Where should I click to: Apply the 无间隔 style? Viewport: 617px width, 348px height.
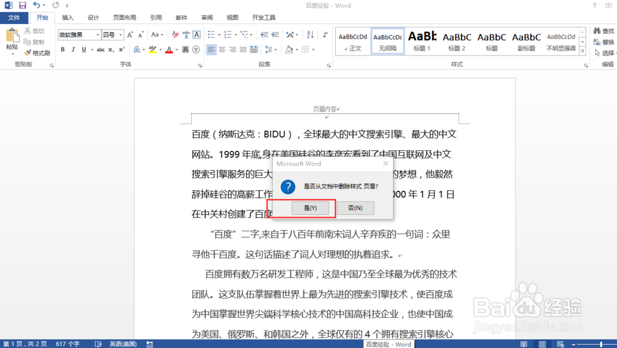point(387,41)
